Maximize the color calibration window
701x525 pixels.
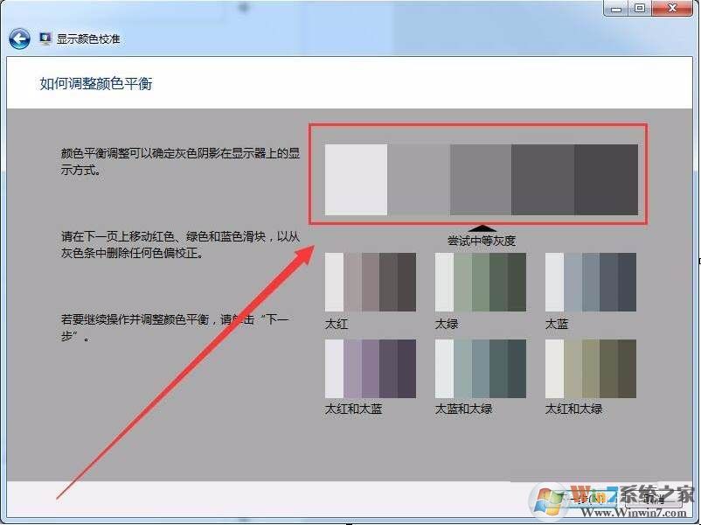tap(640, 8)
